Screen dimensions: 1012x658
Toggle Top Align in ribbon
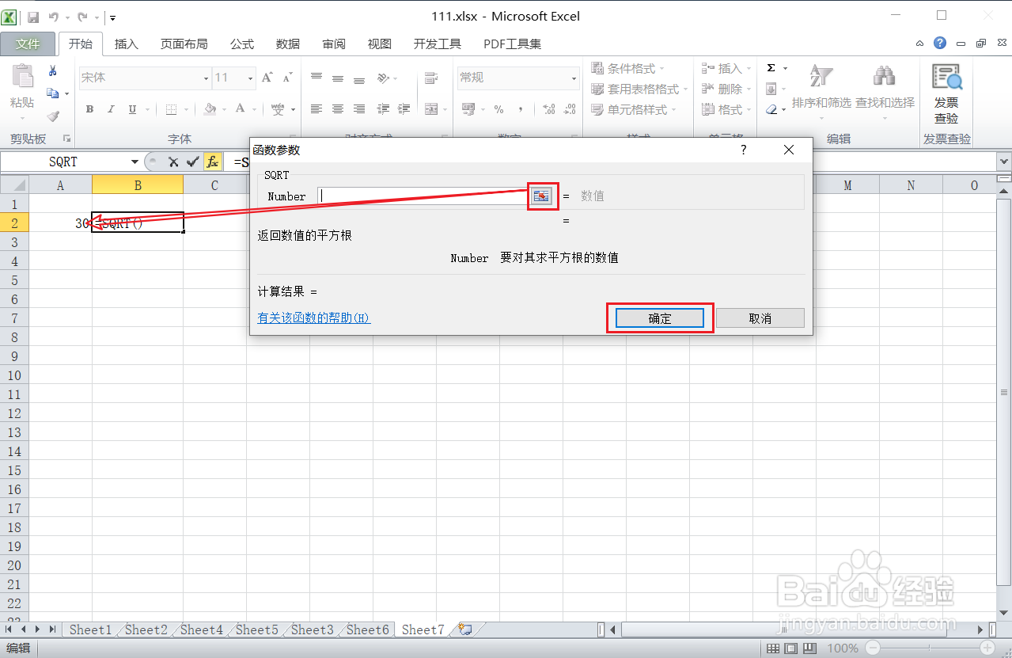[x=316, y=78]
